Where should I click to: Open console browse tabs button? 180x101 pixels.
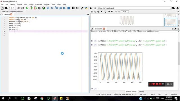point(92,29)
